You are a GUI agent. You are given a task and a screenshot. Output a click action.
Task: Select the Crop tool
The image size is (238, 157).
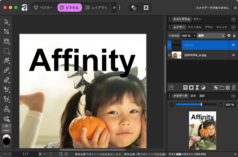[6, 31]
